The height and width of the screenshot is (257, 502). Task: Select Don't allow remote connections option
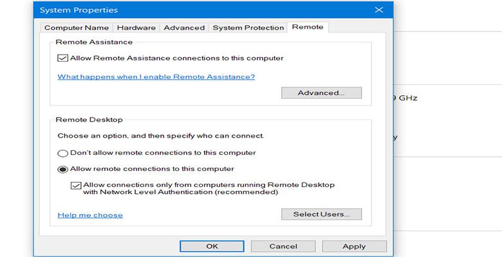tap(62, 154)
